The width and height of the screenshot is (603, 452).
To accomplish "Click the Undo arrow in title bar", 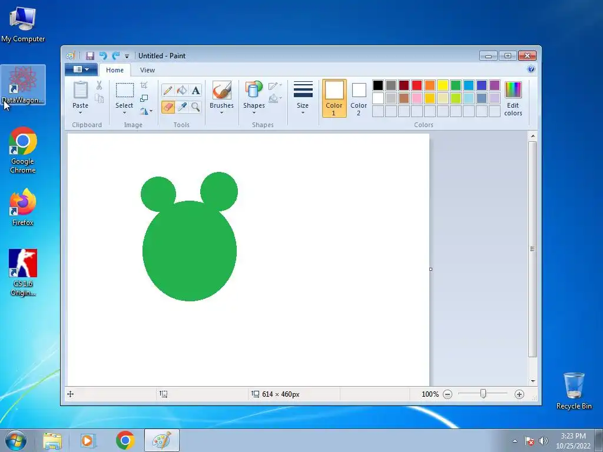I will pyautogui.click(x=103, y=56).
